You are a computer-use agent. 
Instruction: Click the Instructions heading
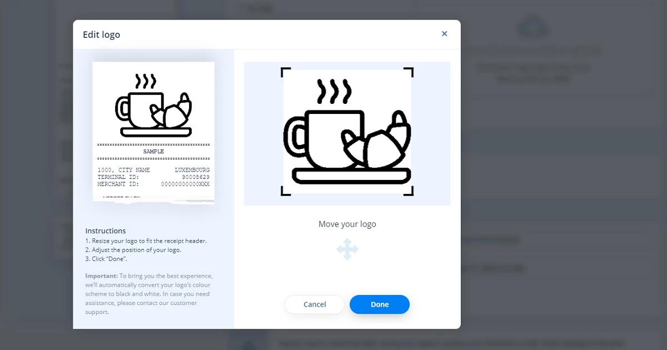tap(106, 231)
